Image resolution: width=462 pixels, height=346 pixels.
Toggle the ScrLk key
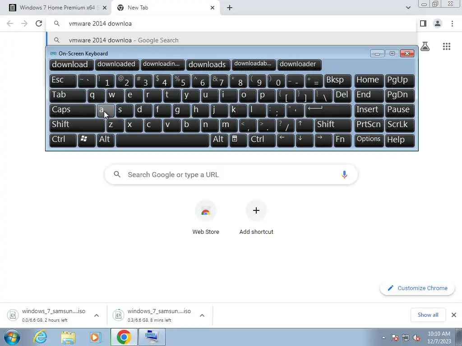[x=400, y=125]
